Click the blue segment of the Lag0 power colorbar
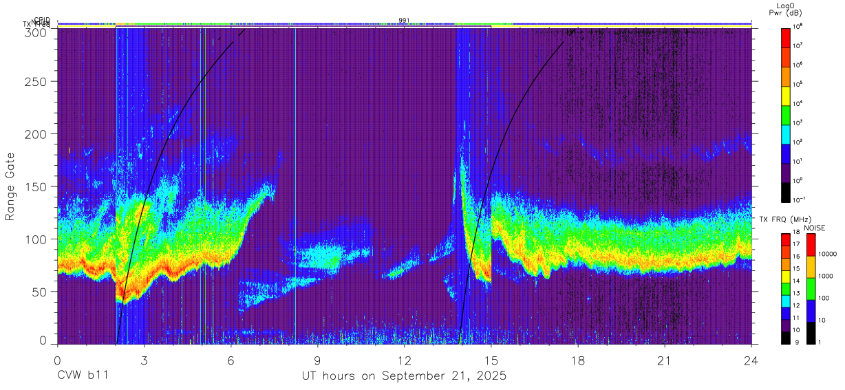Image resolution: width=845 pixels, height=390 pixels. tap(786, 152)
